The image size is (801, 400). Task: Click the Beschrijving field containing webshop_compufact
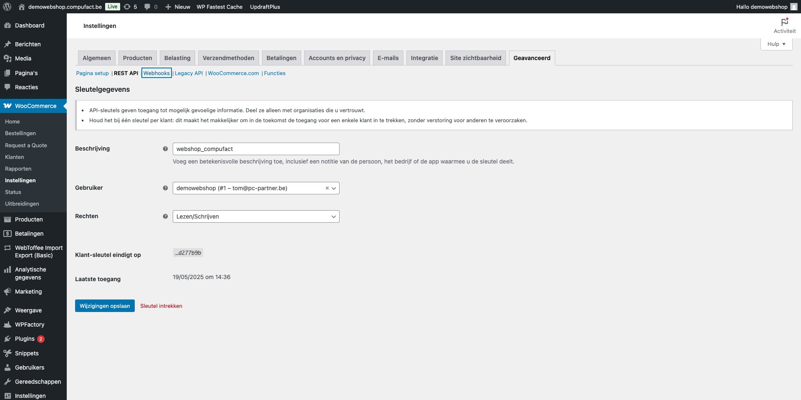[x=256, y=149]
